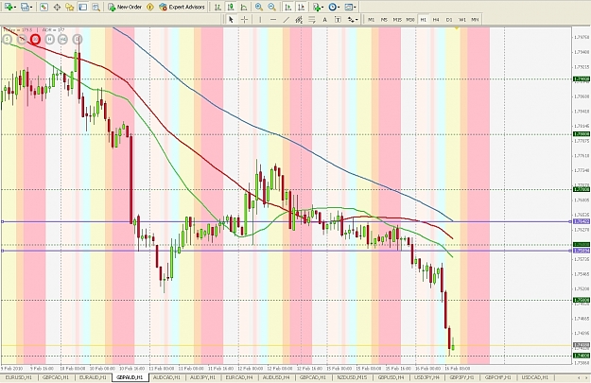Open the GBPJPY,H1 chart tab
The width and height of the screenshot is (591, 383).
tap(462, 377)
